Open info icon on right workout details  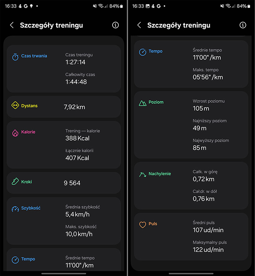pyautogui.click(x=243, y=25)
